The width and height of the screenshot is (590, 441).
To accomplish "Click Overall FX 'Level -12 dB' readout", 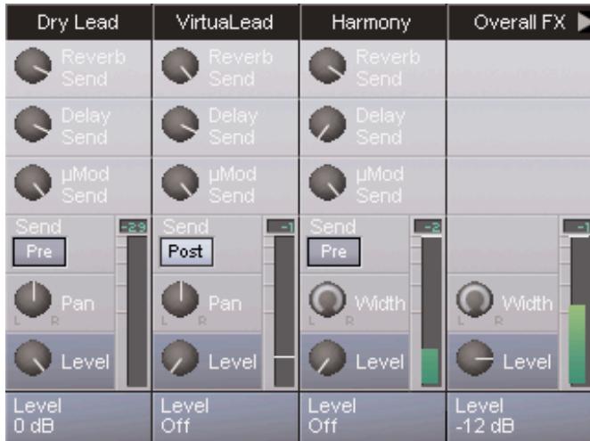I will (x=520, y=417).
